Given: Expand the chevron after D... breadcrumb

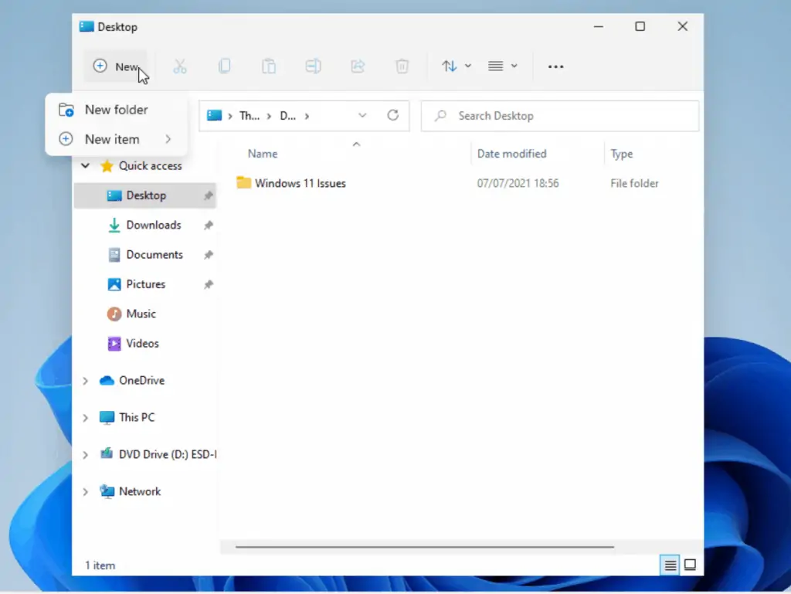Looking at the screenshot, I should [x=307, y=116].
